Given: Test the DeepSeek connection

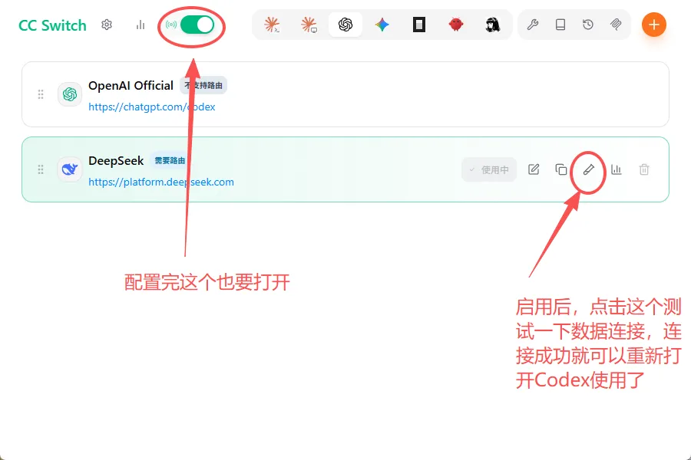Looking at the screenshot, I should pos(589,169).
